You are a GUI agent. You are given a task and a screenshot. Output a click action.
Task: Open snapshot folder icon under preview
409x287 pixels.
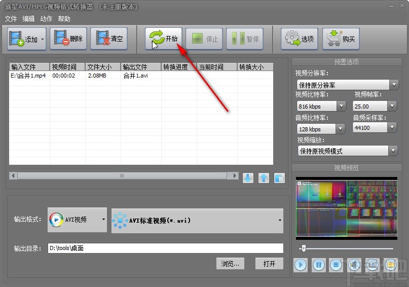click(390, 265)
